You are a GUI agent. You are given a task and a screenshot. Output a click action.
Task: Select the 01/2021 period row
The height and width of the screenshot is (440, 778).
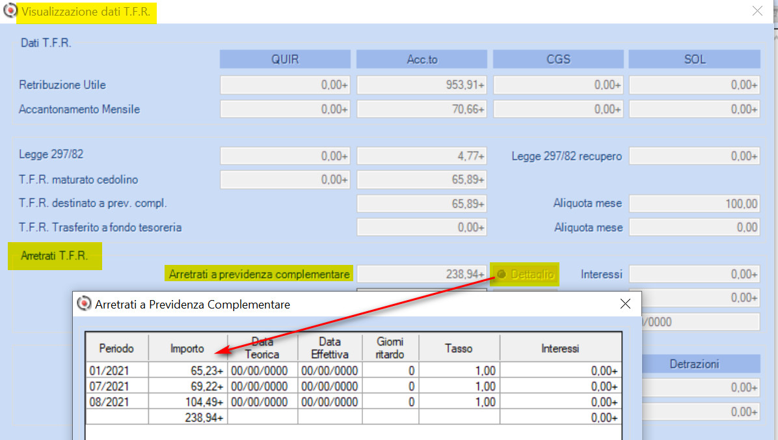pyautogui.click(x=353, y=370)
